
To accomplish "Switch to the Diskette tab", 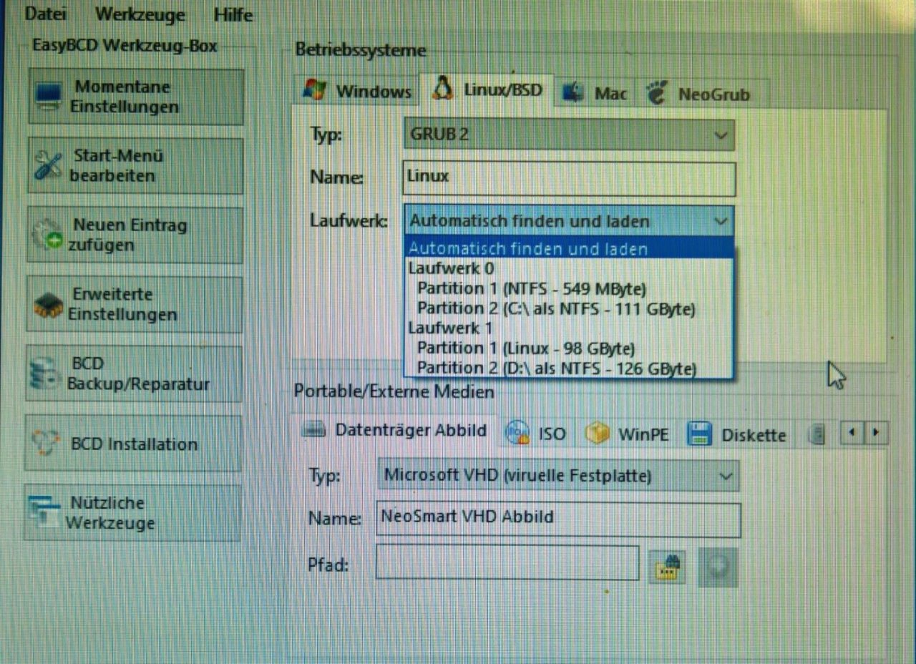I will click(737, 434).
